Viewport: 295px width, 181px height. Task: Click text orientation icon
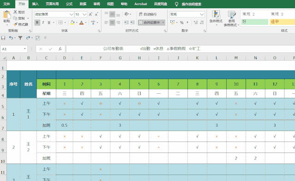126,14
